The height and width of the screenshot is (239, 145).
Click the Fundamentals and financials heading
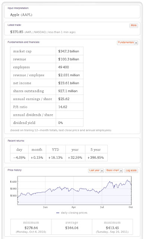[x=24, y=42]
